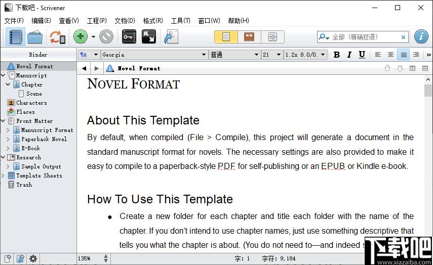
Task: Switch to corkboard view
Action: (x=249, y=37)
